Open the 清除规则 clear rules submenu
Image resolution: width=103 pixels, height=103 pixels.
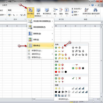(x=40, y=54)
